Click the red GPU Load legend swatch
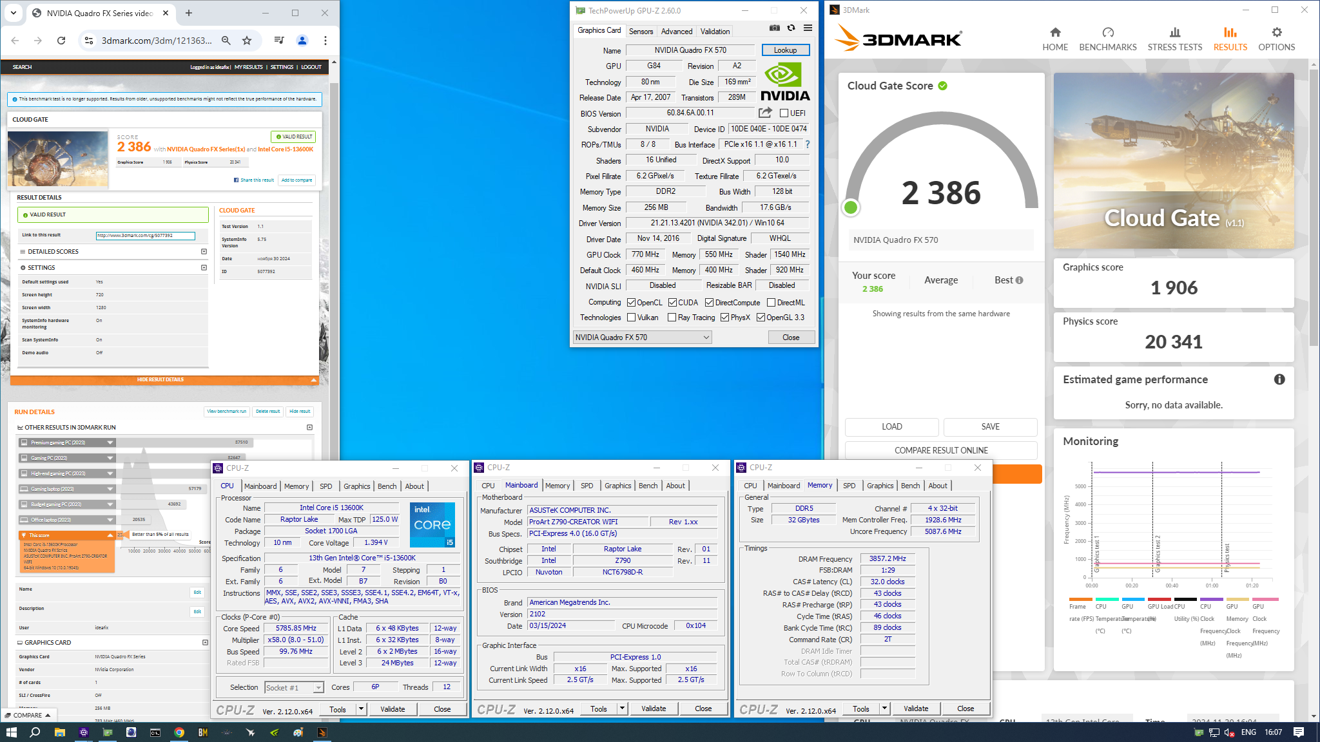The height and width of the screenshot is (742, 1320). [1160, 600]
